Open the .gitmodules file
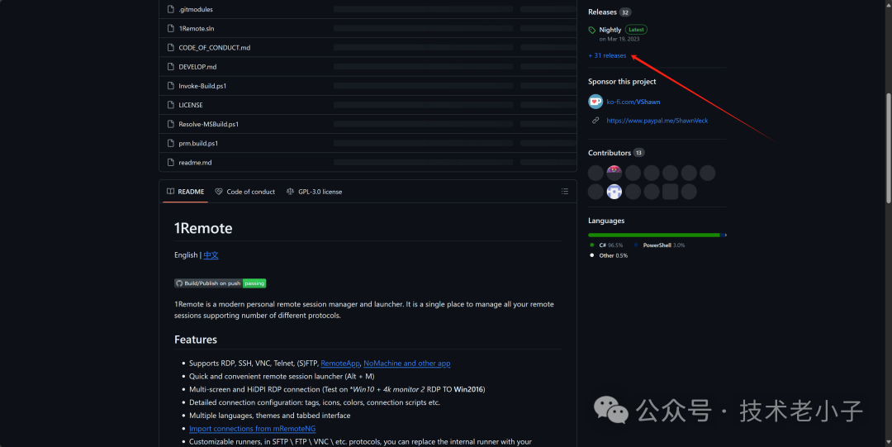This screenshot has width=892, height=447. (x=196, y=9)
